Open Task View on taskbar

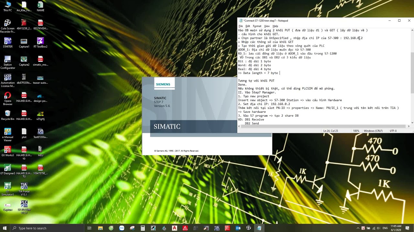90,228
